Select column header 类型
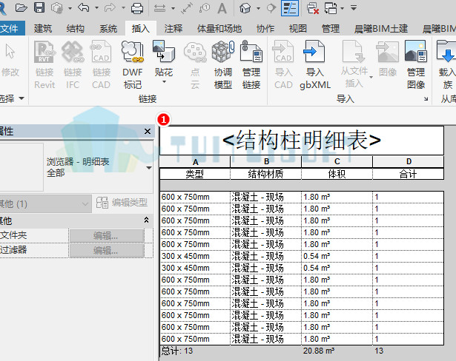This screenshot has height=361, width=456. click(194, 174)
